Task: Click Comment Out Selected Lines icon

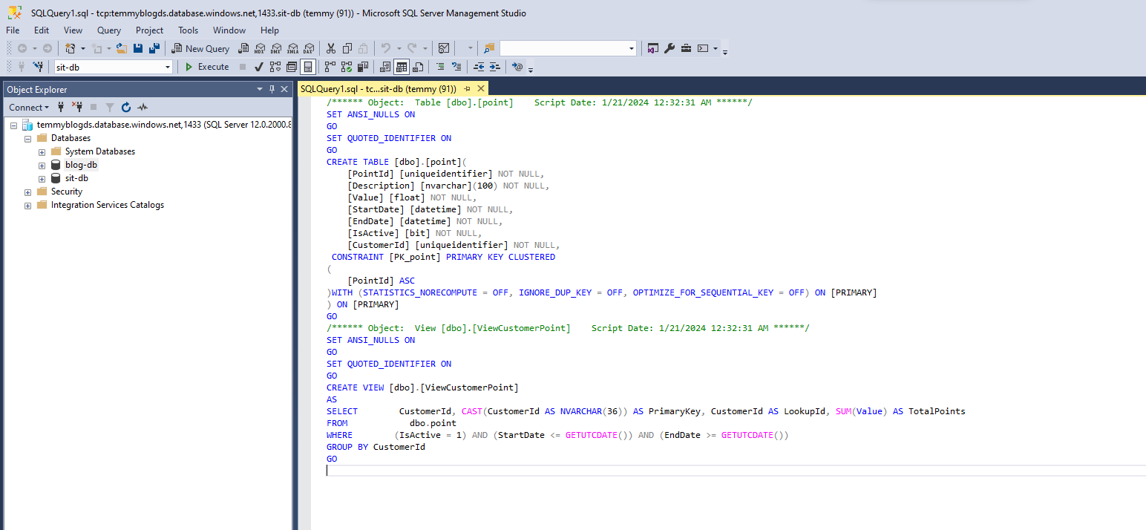Action: pos(440,67)
